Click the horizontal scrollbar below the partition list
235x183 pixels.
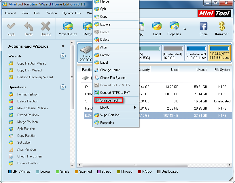(134, 165)
